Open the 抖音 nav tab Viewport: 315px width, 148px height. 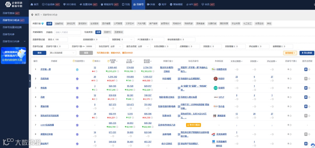(x=151, y=4)
